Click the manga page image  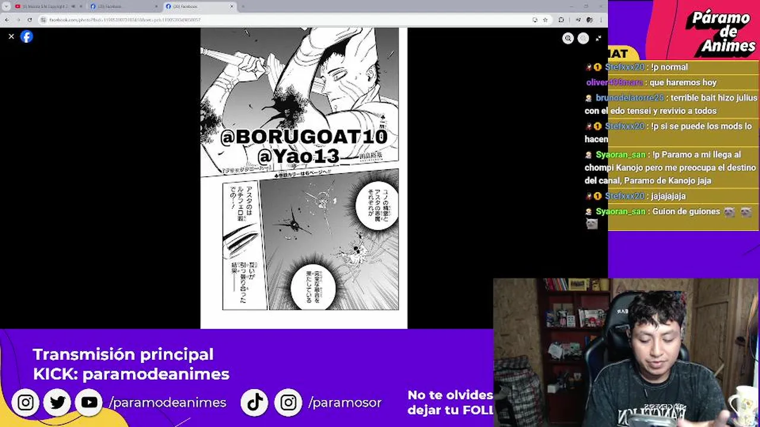304,178
